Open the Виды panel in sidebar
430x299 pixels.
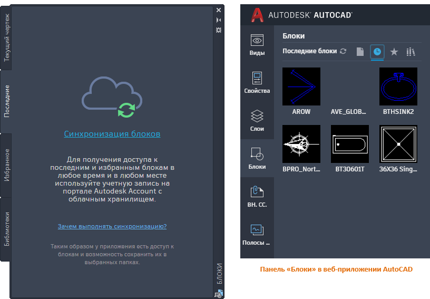(x=257, y=45)
